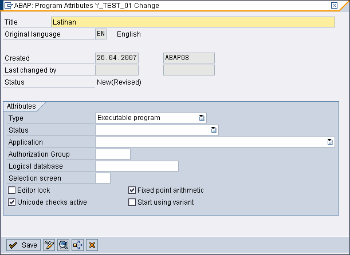Image resolution: width=350 pixels, height=255 pixels.
Task: Enable Start using variant checkbox
Action: point(132,202)
